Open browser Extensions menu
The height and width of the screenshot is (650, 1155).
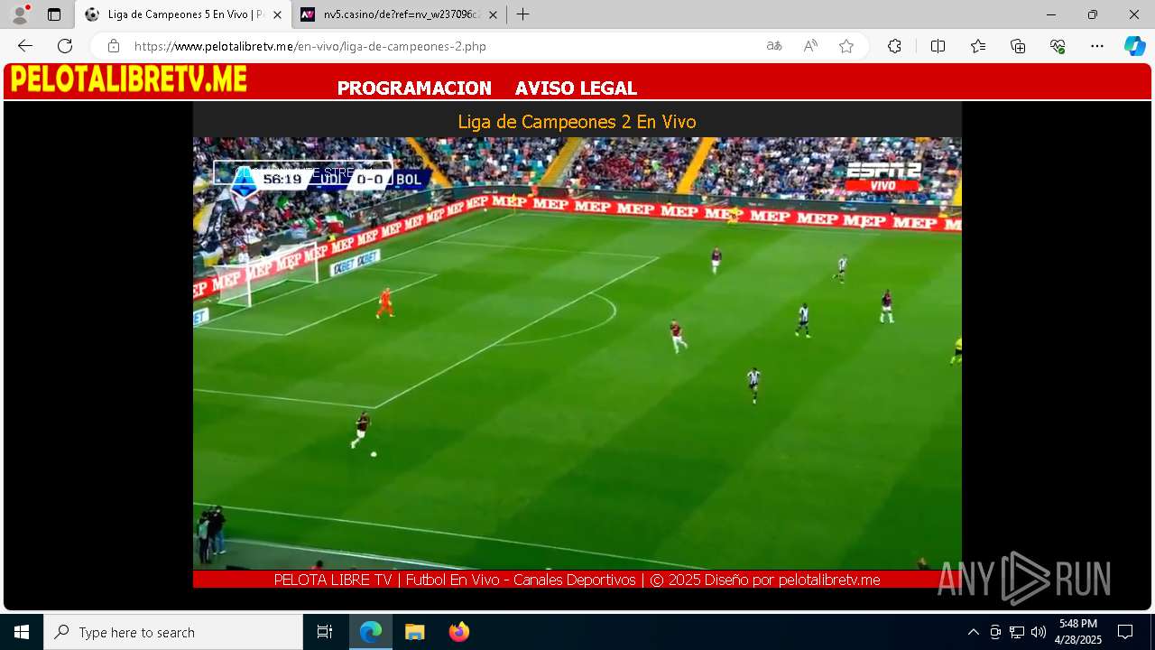[894, 46]
